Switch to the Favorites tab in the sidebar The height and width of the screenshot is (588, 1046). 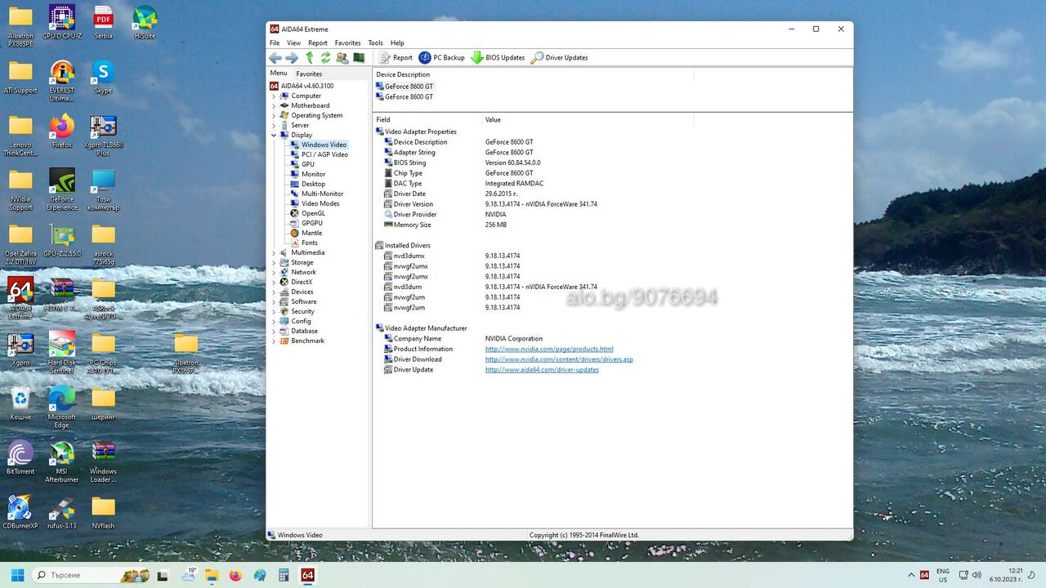pyautogui.click(x=309, y=73)
